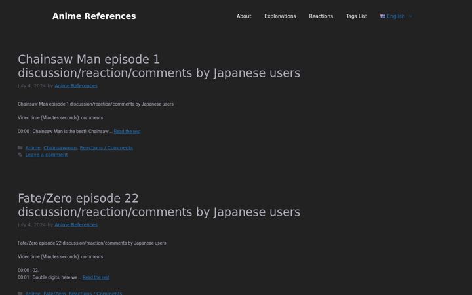Click the text '00:01 : Double digits, here we'
The width and height of the screenshot is (472, 295).
[48, 277]
